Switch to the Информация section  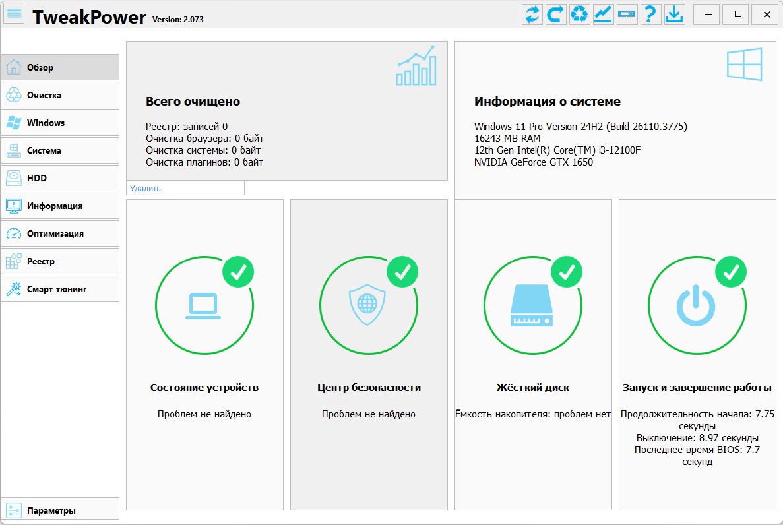click(x=60, y=206)
